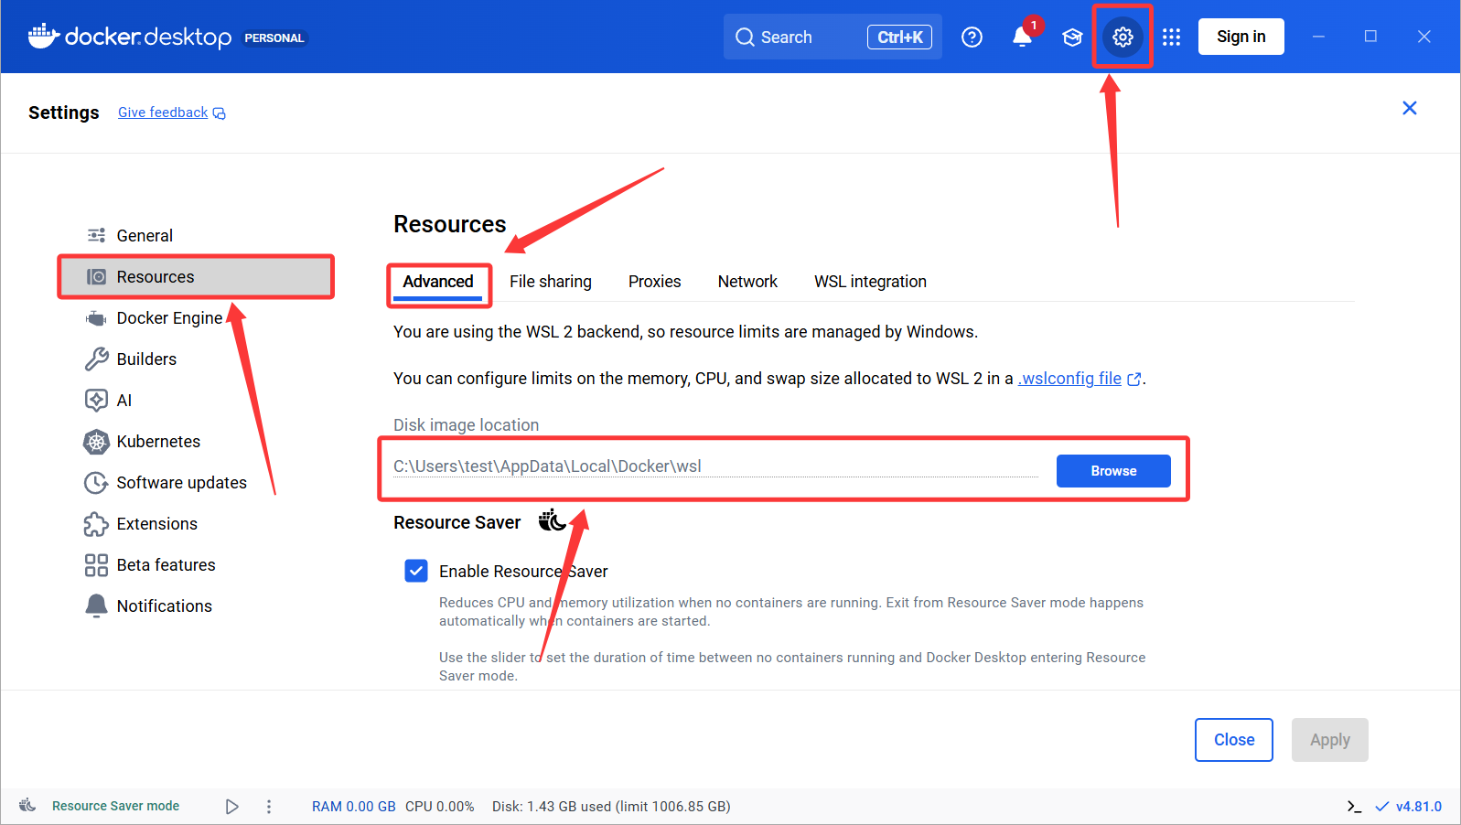Image resolution: width=1461 pixels, height=825 pixels.
Task: Click the Give feedback link
Action: pyautogui.click(x=172, y=112)
